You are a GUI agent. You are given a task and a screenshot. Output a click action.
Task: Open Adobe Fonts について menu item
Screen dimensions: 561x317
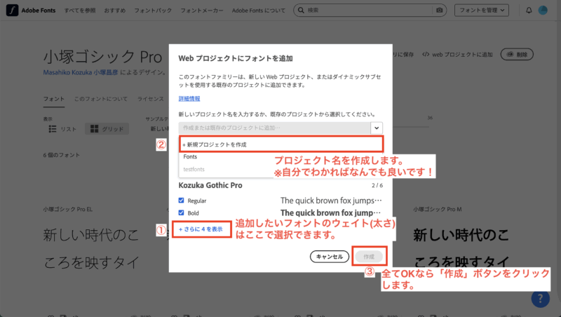point(259,11)
